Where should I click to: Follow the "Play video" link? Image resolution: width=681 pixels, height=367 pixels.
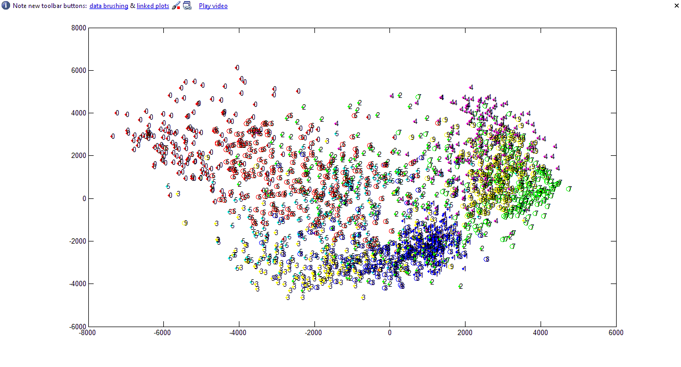(x=213, y=6)
